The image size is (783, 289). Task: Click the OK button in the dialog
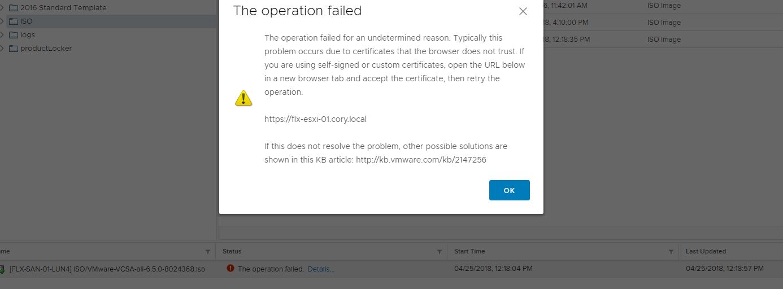509,190
